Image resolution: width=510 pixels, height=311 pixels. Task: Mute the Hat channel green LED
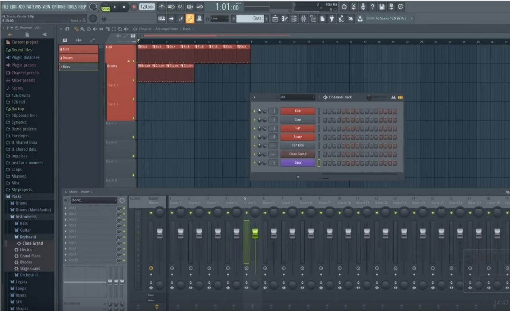point(255,128)
